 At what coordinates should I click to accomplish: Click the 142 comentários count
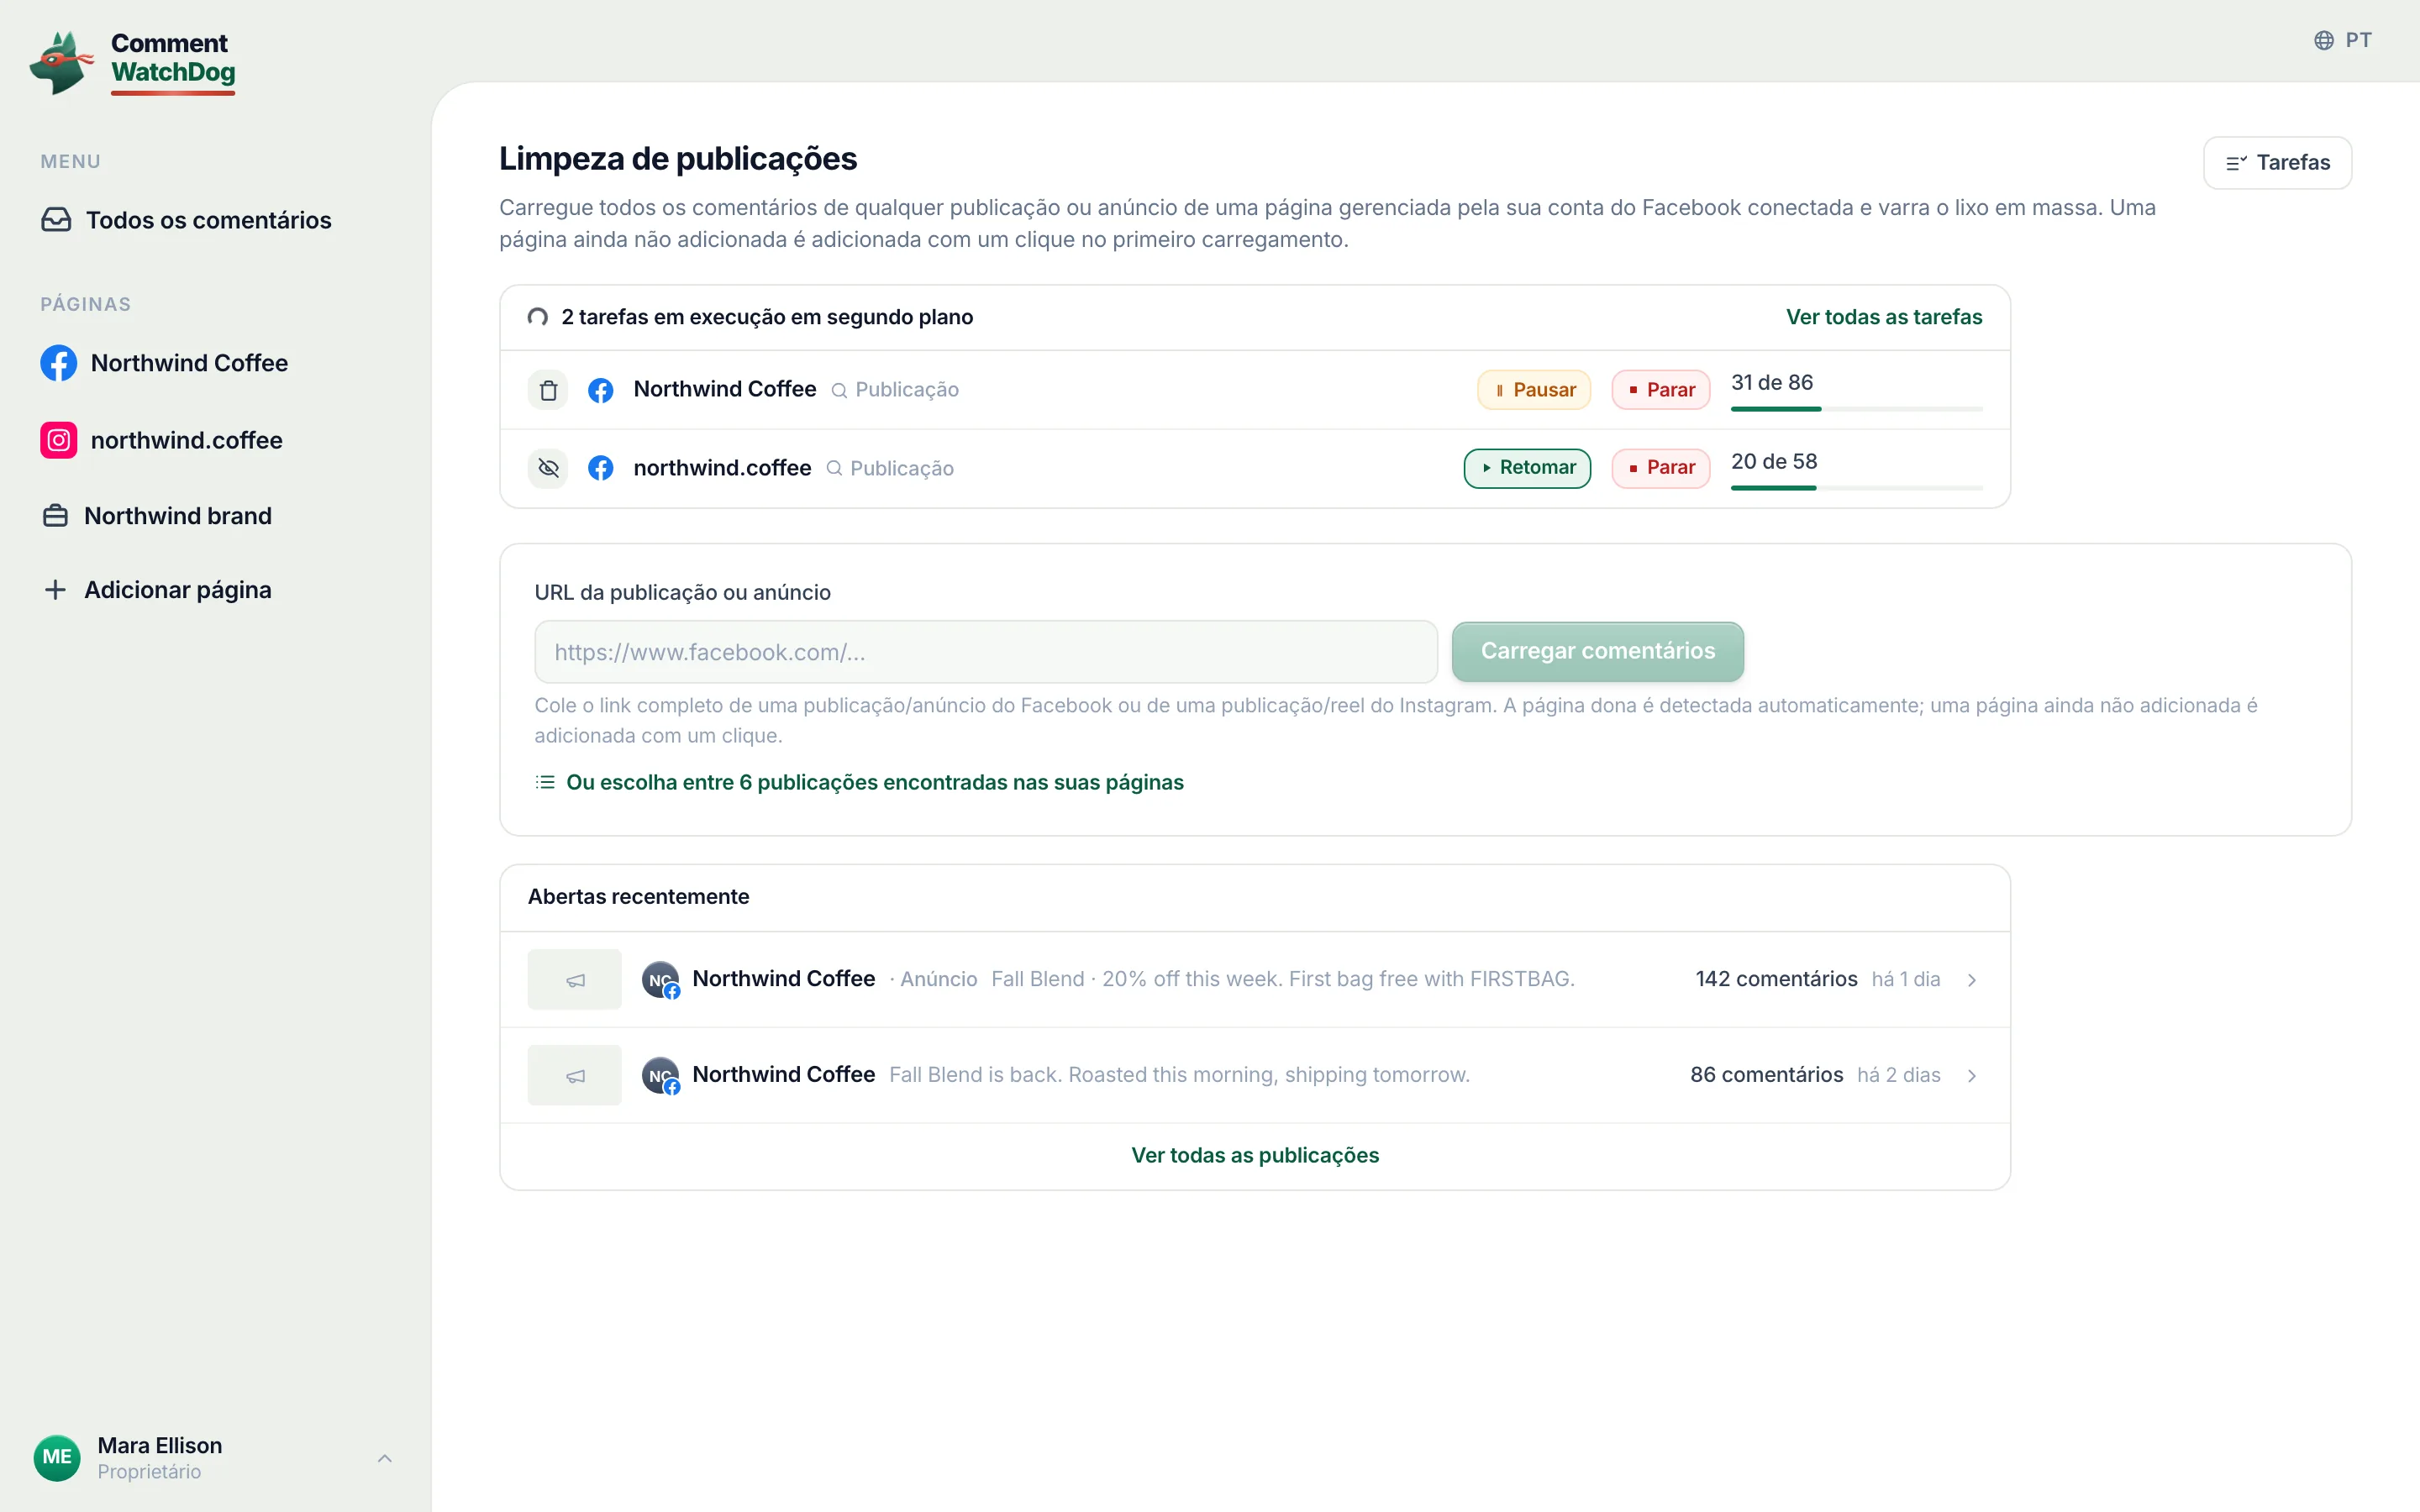tap(1776, 980)
